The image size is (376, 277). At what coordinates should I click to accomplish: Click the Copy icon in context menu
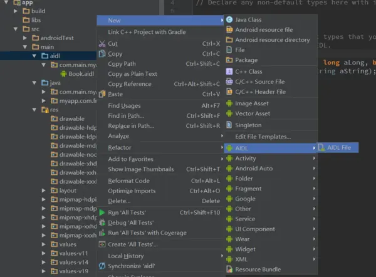pos(102,54)
